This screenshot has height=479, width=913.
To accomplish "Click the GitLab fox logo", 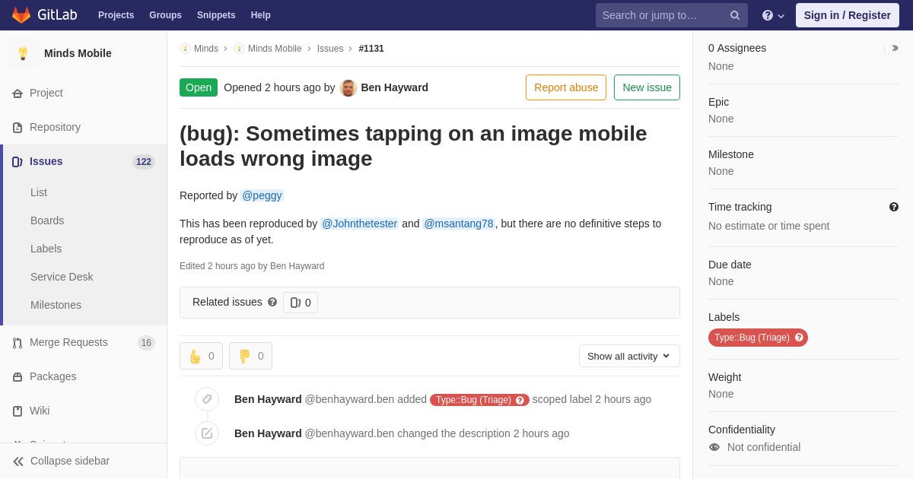I will (x=21, y=15).
